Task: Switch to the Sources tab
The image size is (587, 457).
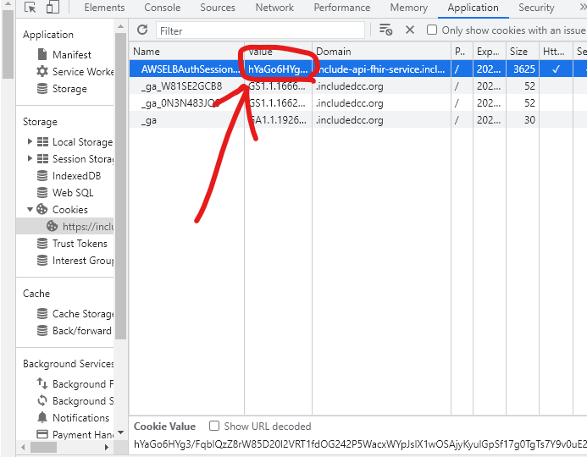Action: tap(218, 8)
